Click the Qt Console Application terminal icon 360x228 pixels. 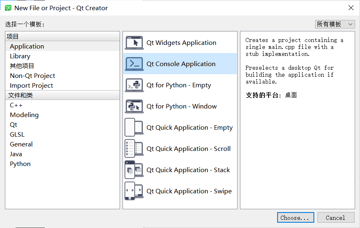tap(134, 64)
